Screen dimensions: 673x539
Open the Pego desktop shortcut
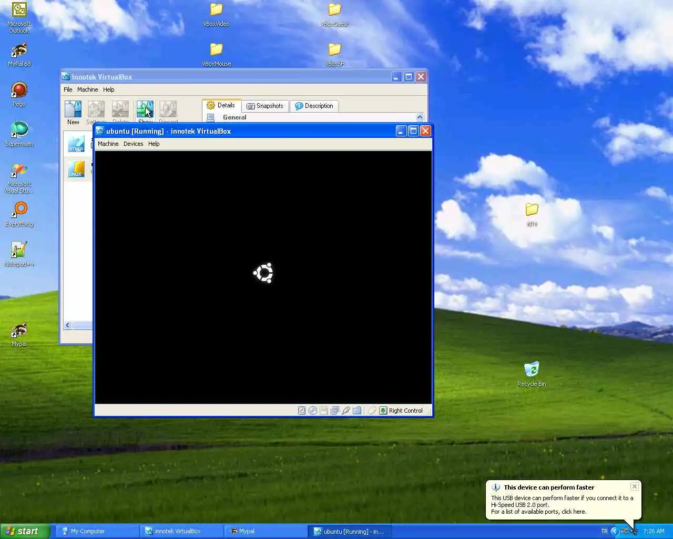click(x=19, y=95)
